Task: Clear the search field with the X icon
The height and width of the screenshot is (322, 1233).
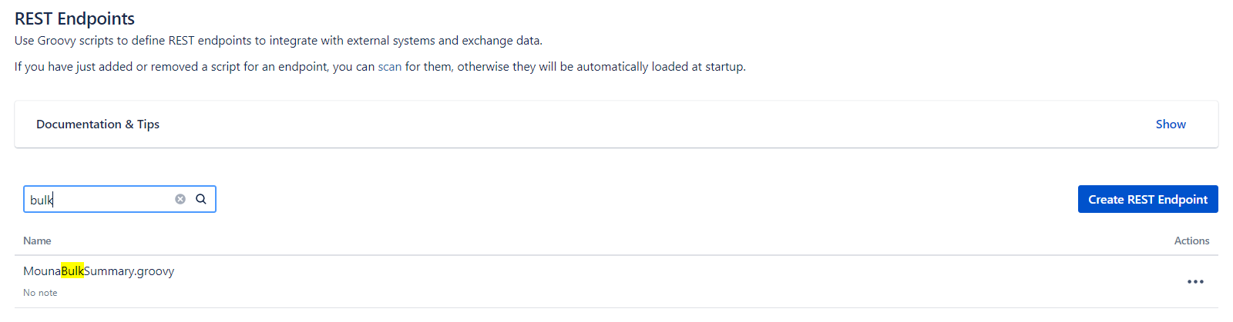Action: pyautogui.click(x=180, y=199)
